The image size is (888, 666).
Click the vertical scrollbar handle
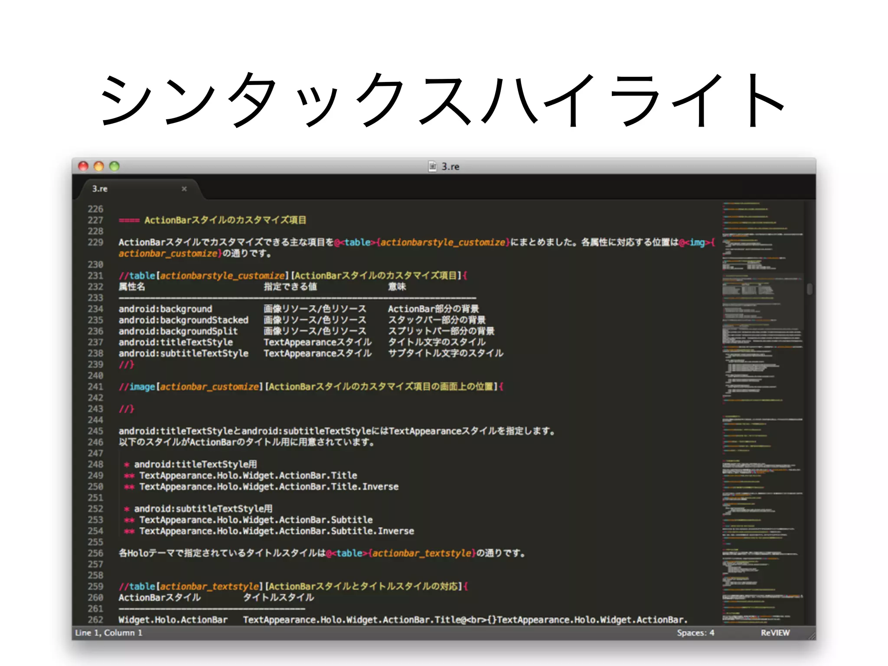(810, 289)
